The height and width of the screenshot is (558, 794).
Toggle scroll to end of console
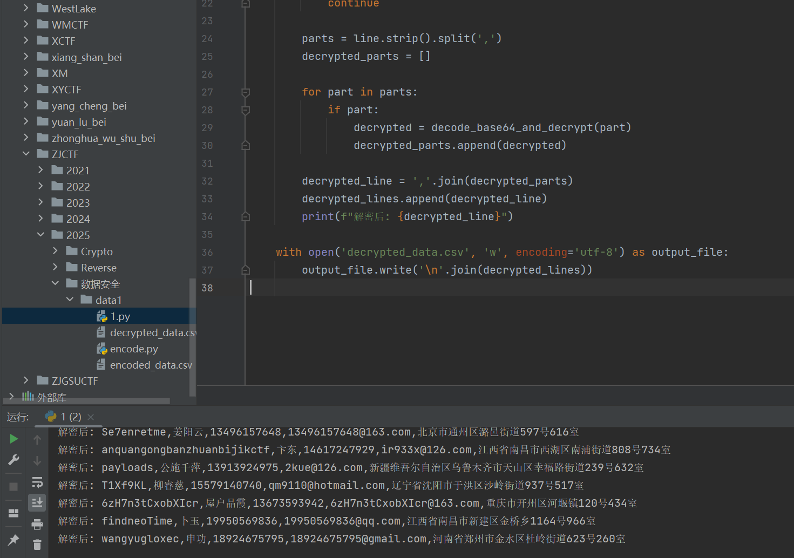[37, 503]
